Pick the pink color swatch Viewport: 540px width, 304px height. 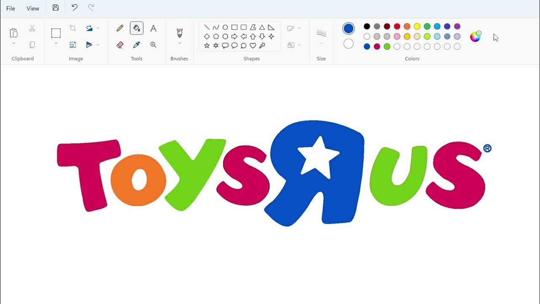[x=397, y=37]
